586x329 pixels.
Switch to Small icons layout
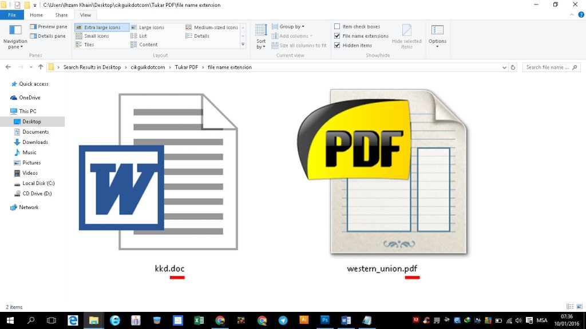(92, 36)
